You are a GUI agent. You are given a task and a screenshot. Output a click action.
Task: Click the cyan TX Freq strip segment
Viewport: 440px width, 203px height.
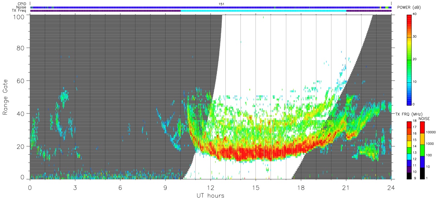click(264, 11)
